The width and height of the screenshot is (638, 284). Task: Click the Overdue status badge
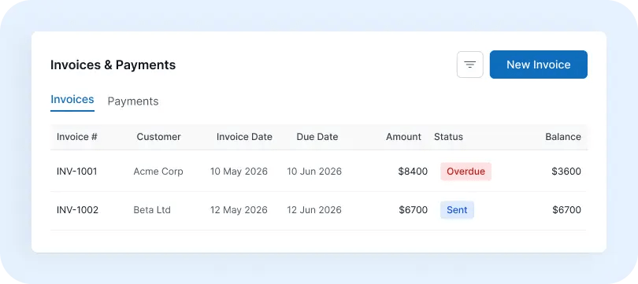466,172
